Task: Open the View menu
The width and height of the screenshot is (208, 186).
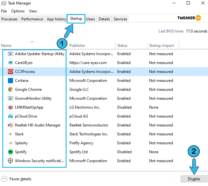Action: (x=33, y=11)
